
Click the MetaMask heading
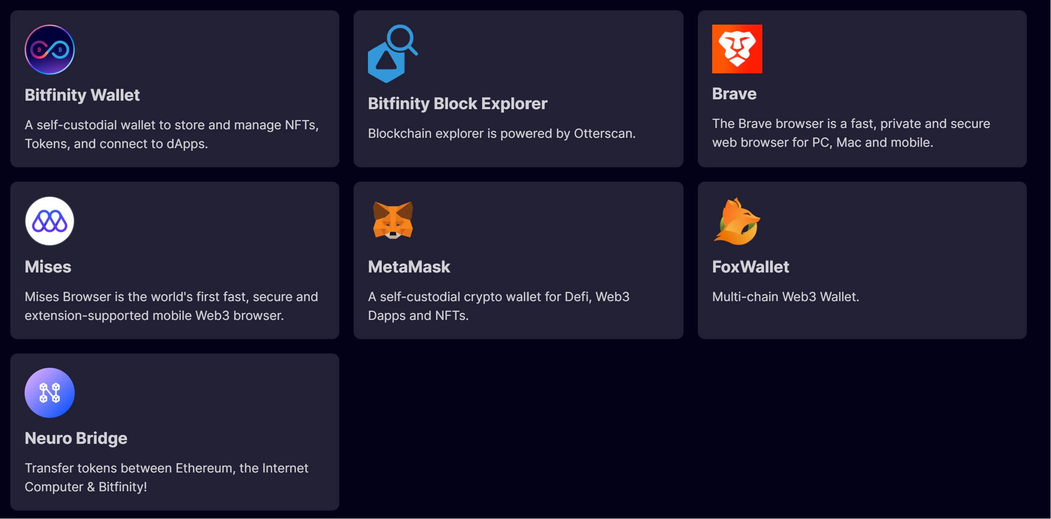[409, 267]
